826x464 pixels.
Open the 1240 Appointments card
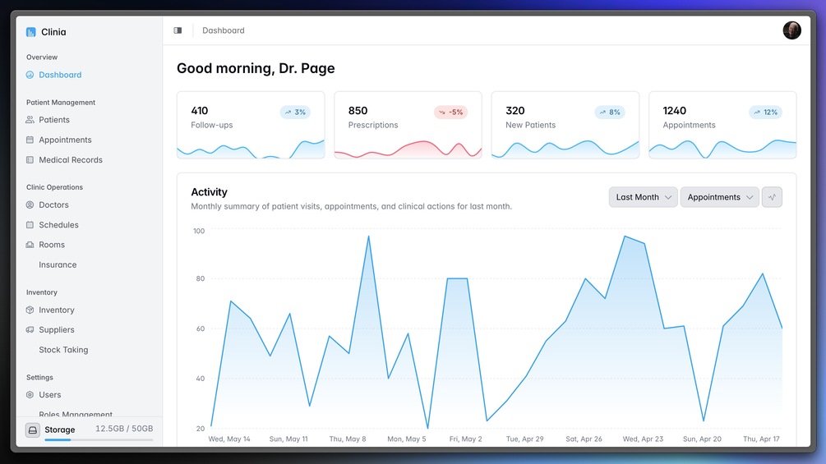pos(722,125)
